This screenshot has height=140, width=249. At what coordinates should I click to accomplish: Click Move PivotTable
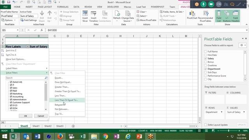[146, 20]
